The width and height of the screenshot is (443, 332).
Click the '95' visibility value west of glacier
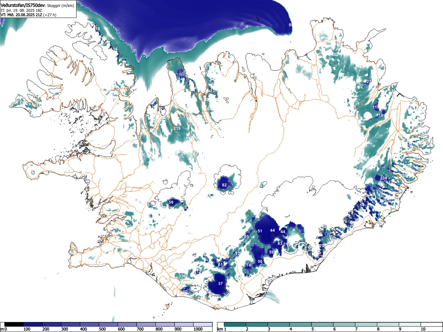pyautogui.click(x=246, y=237)
